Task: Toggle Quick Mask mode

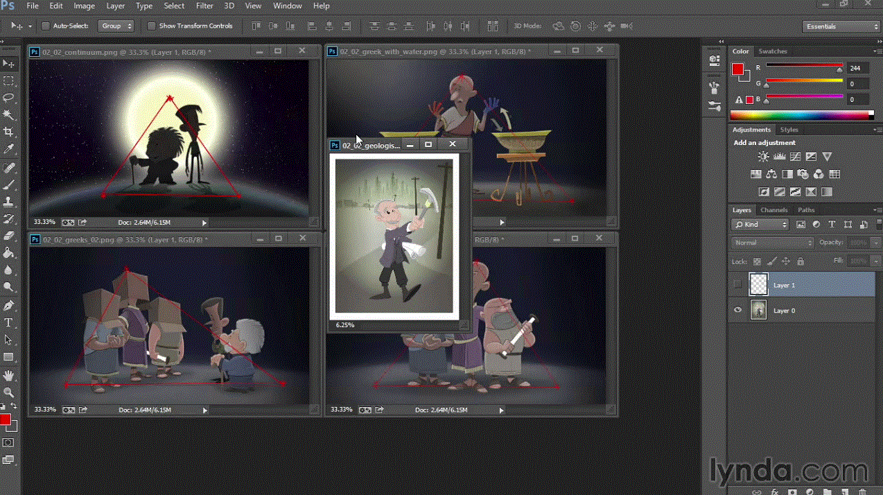Action: (8, 442)
